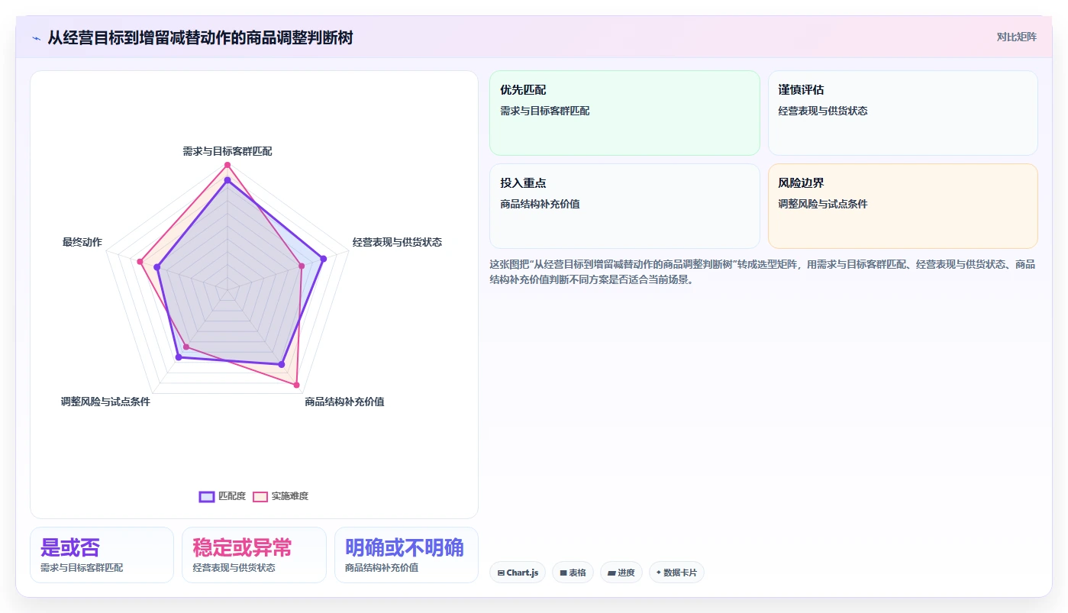Click the Chart.js tag icon
The height and width of the screenshot is (613, 1068).
[x=501, y=573]
